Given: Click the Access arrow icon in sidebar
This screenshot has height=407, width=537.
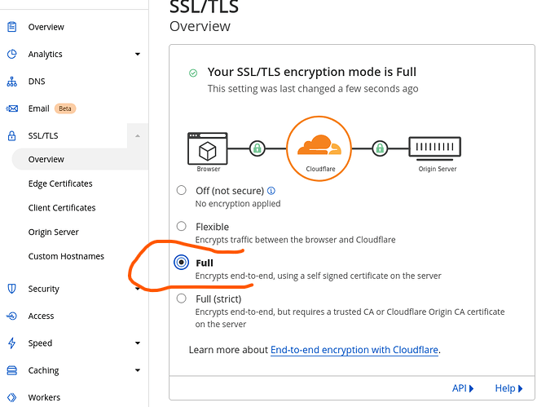Looking at the screenshot, I should (x=12, y=316).
